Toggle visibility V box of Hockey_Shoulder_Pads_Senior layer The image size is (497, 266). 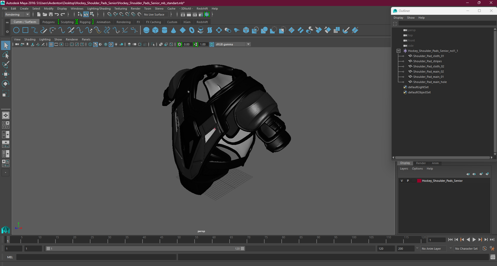(x=402, y=181)
